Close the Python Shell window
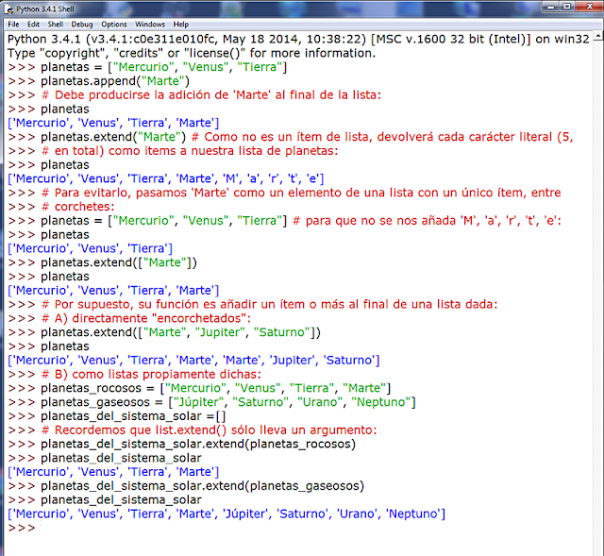This screenshot has width=604, height=556. click(589, 7)
